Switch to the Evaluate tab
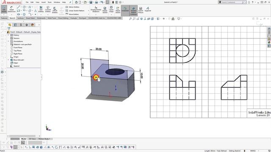Image resolution: width=271 pixels, height=152 pixels. [73, 18]
